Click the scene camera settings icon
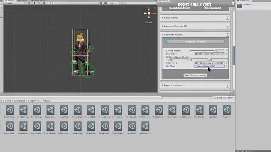The image size is (271, 152). tap(106, 3)
